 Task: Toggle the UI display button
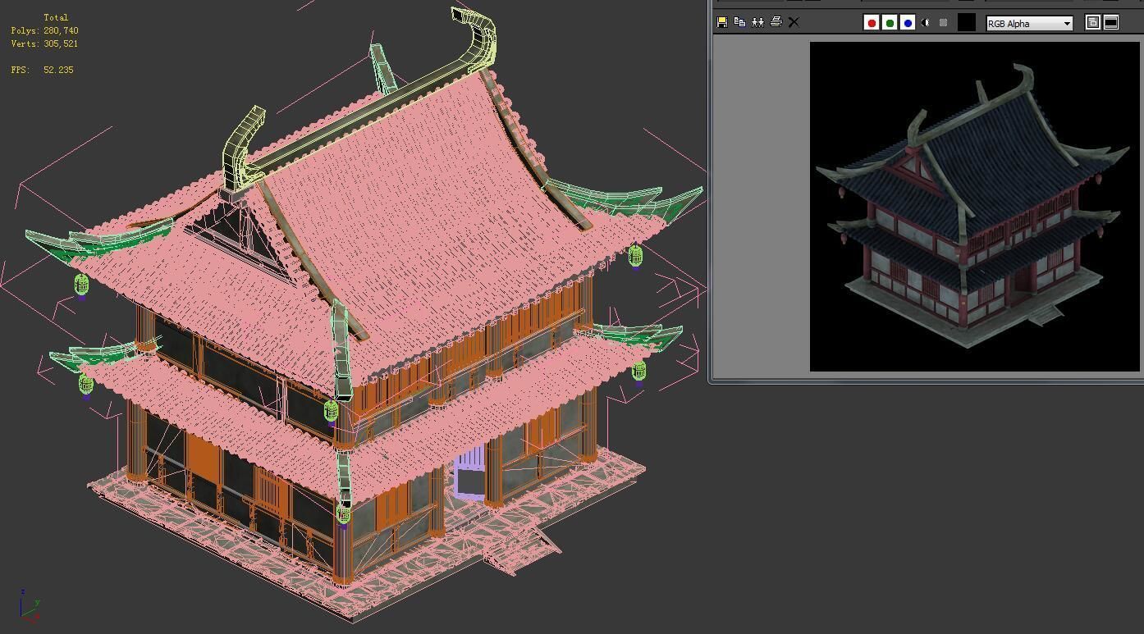(x=1111, y=23)
